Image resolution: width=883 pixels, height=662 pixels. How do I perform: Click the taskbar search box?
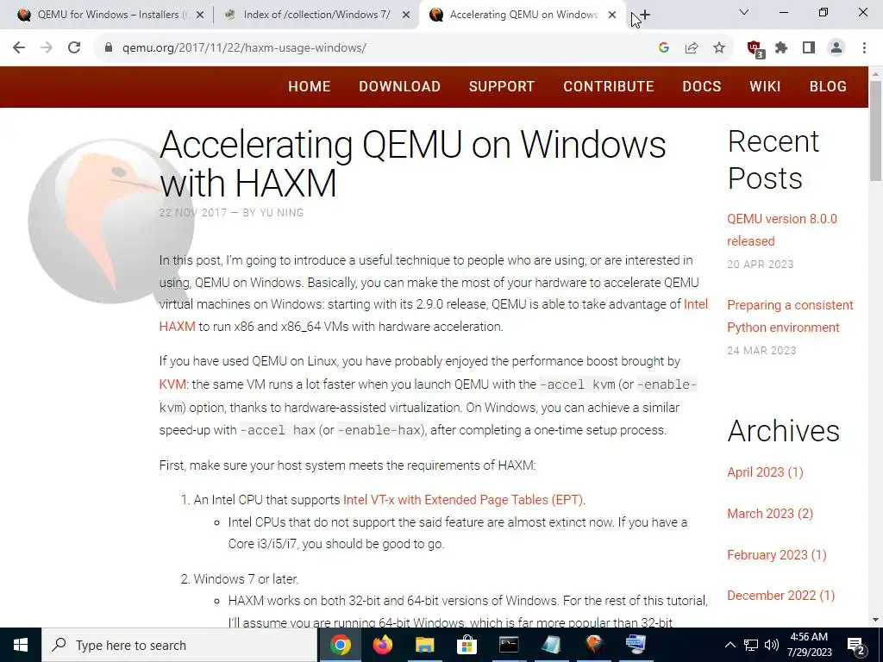click(179, 645)
